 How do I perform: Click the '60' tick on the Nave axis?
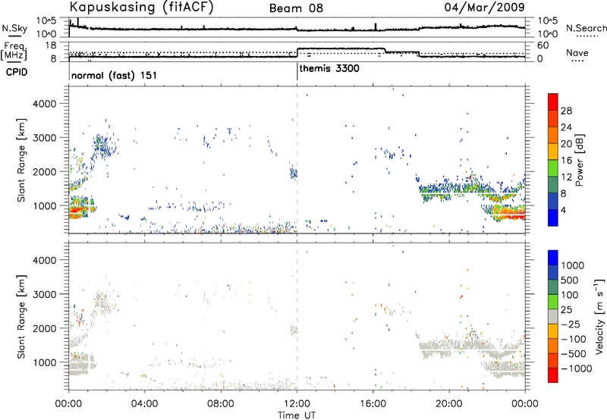[x=543, y=45]
